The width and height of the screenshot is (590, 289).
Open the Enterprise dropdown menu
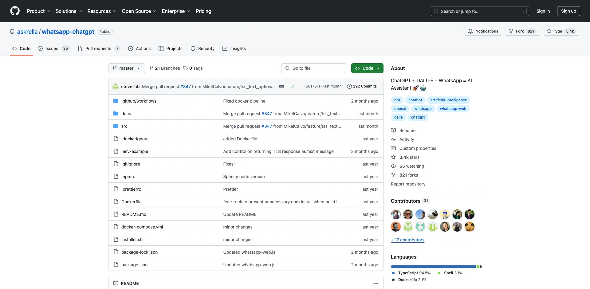[x=176, y=11]
